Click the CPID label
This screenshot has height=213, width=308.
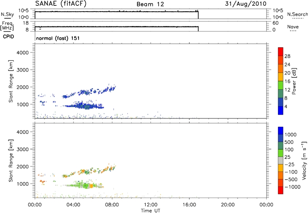8,37
